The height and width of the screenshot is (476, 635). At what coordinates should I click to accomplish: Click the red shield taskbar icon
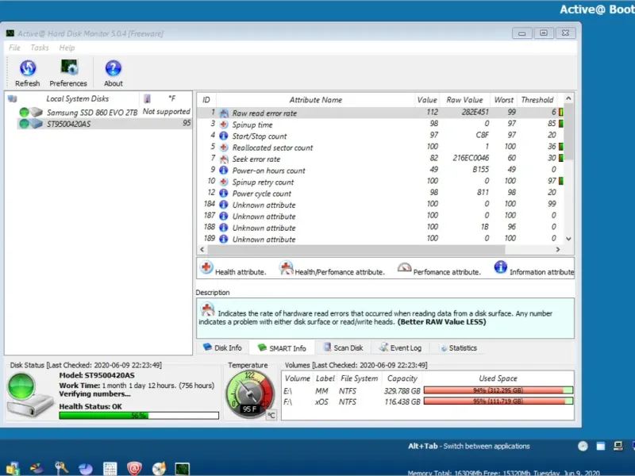(x=134, y=468)
